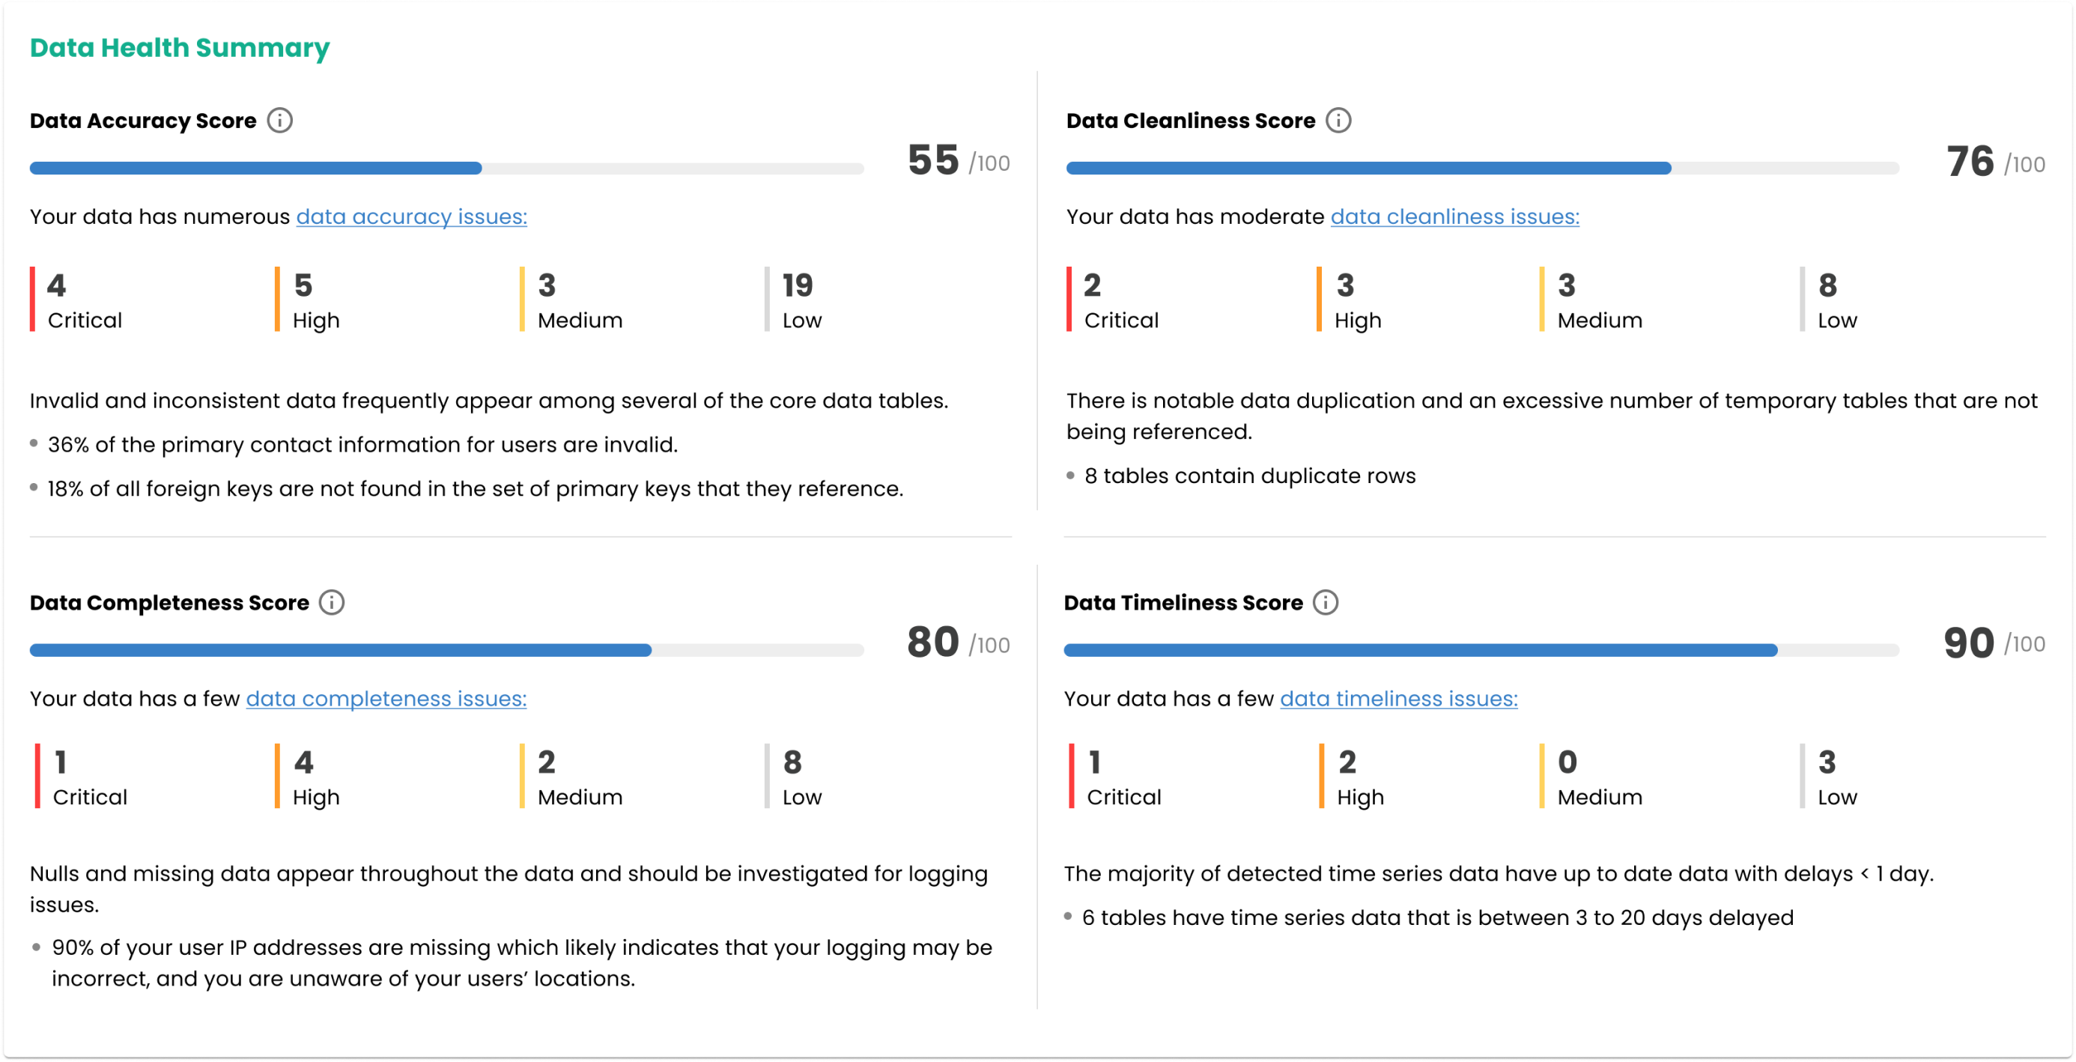Click info icon beside Data Timeliness Score
Screen dimensions: 2076x1062
point(1326,603)
